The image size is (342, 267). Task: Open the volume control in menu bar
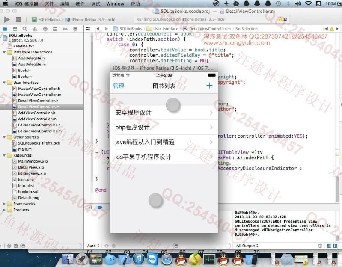click(298, 4)
